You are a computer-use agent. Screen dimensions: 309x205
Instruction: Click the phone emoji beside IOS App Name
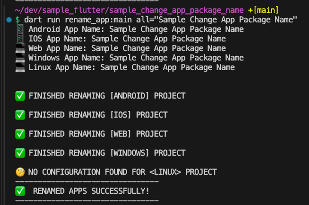tap(20, 39)
